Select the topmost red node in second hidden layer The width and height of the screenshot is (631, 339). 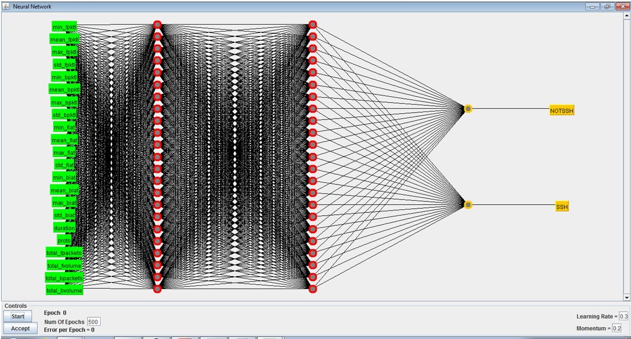(x=313, y=25)
